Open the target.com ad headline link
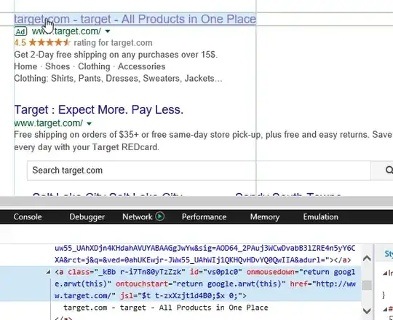Viewport: 393px width, 320px height. click(x=135, y=19)
